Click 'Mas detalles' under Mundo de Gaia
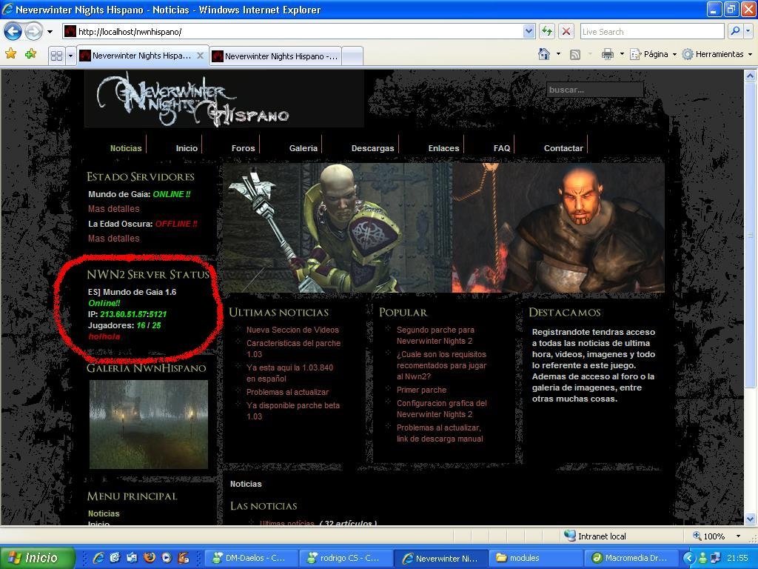The width and height of the screenshot is (758, 569). pyautogui.click(x=113, y=209)
